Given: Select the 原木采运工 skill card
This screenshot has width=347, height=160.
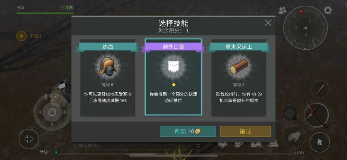Looking at the screenshot, I should [x=239, y=77].
